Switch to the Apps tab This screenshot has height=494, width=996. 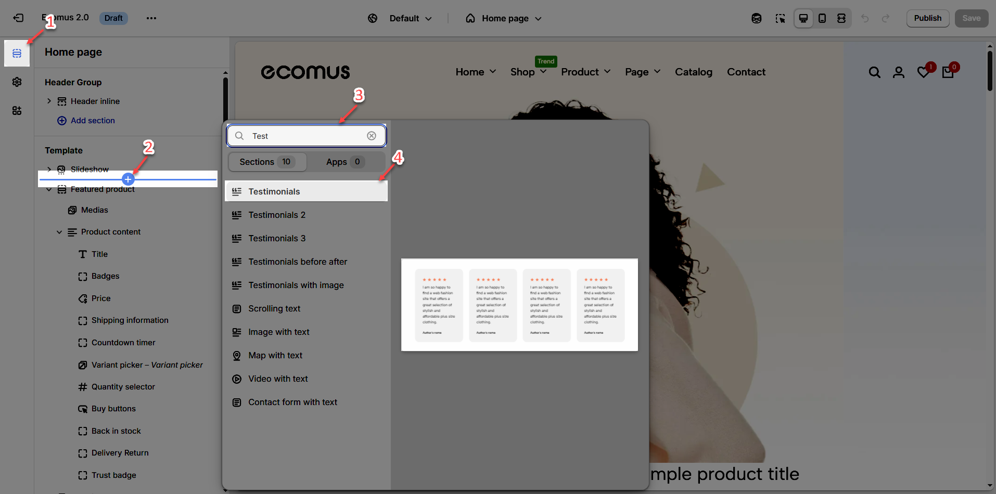tap(346, 162)
